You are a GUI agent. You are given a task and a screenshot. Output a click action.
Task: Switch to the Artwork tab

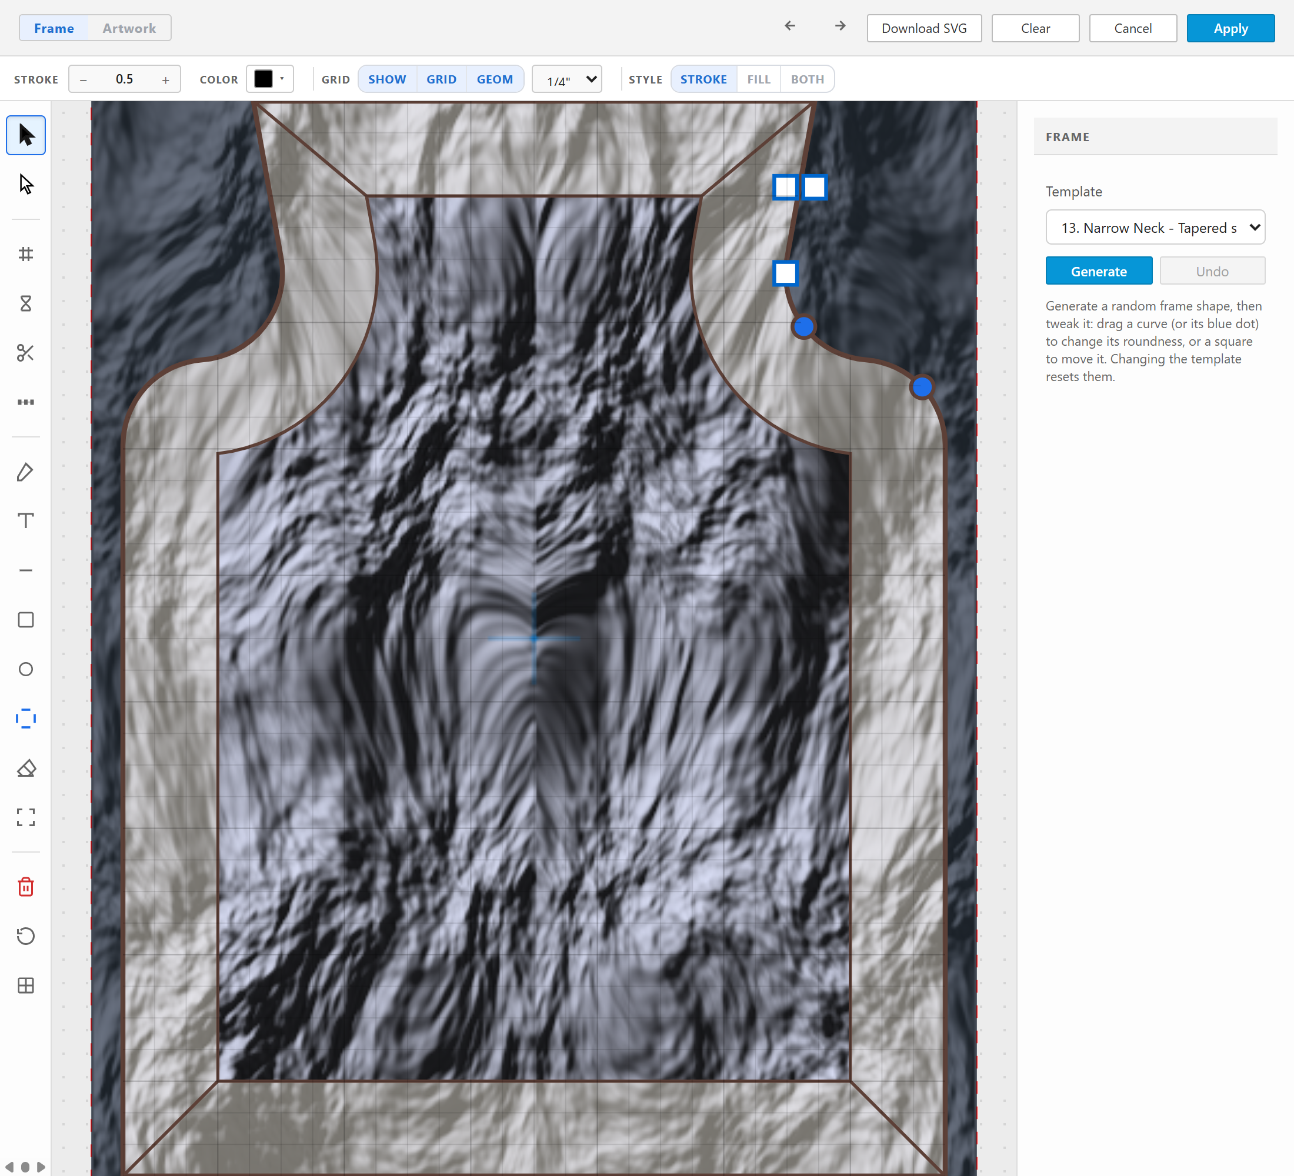pyautogui.click(x=129, y=28)
